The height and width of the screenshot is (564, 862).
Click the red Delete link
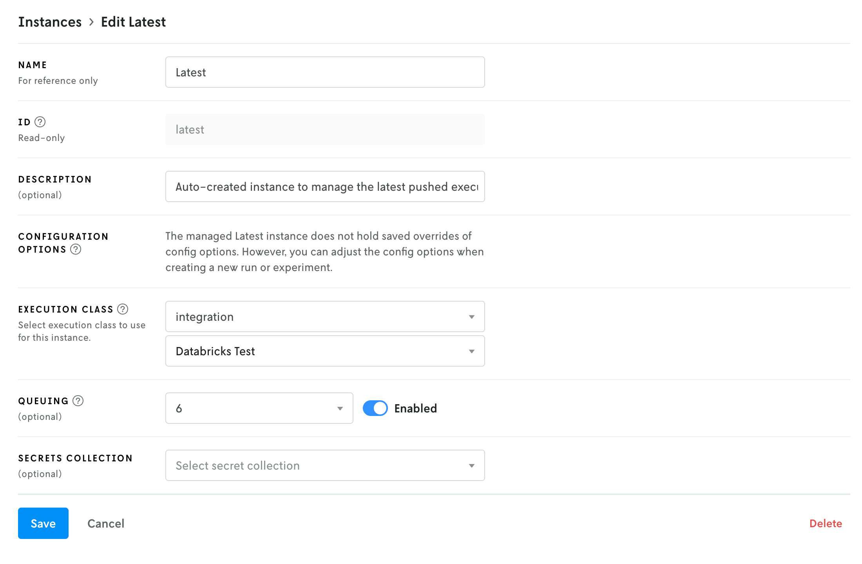click(826, 524)
